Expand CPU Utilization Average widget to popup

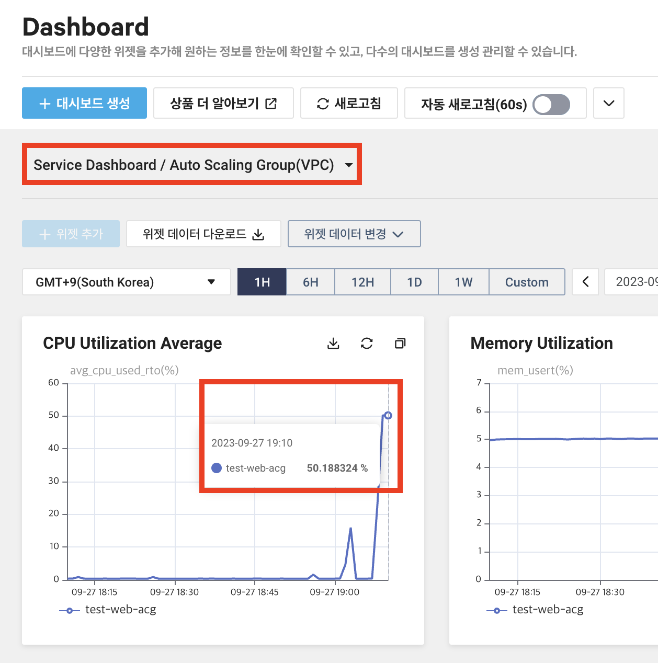(400, 343)
